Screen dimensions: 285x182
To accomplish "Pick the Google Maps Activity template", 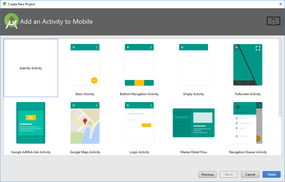I will coord(85,123).
